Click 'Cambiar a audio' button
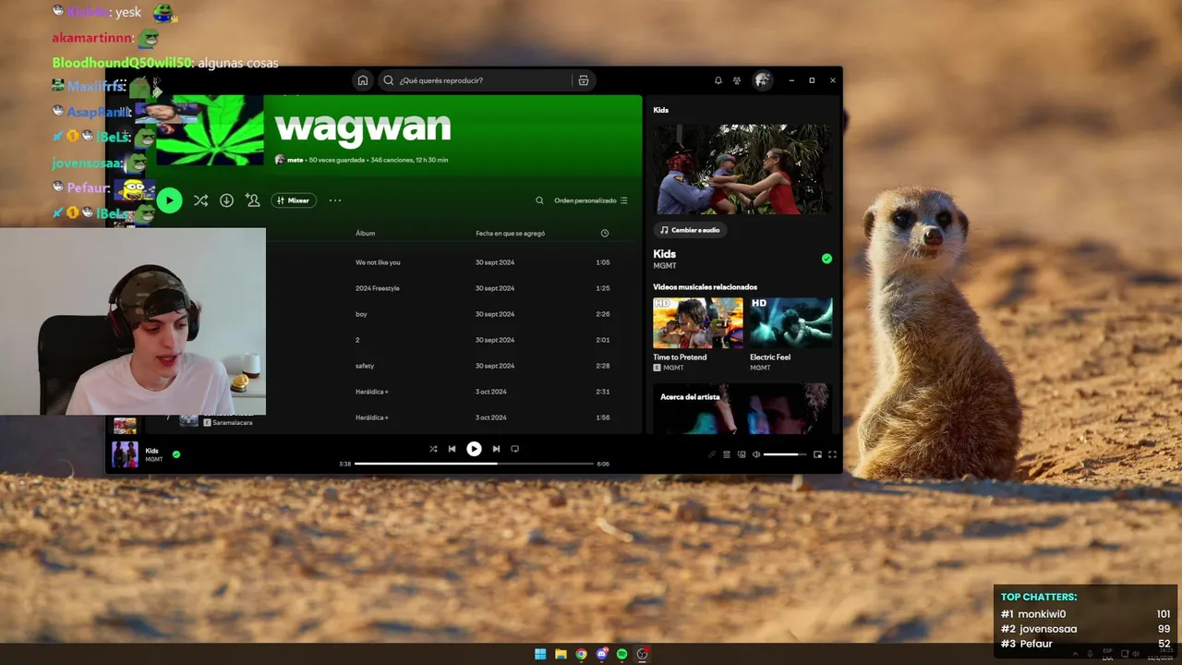This screenshot has height=665, width=1182. coord(690,230)
